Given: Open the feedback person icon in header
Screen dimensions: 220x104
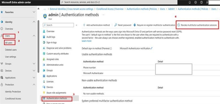Looking at the screenshot, I should [x=207, y=2].
